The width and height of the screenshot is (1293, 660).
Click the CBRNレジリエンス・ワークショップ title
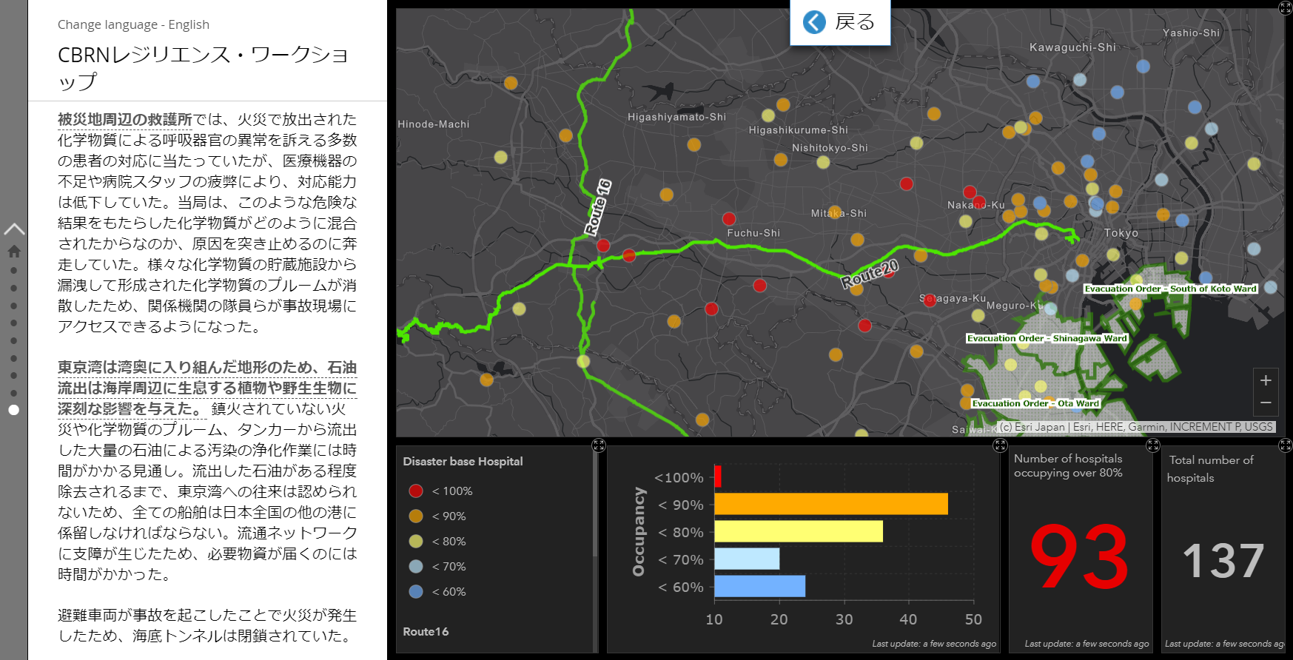coord(203,67)
